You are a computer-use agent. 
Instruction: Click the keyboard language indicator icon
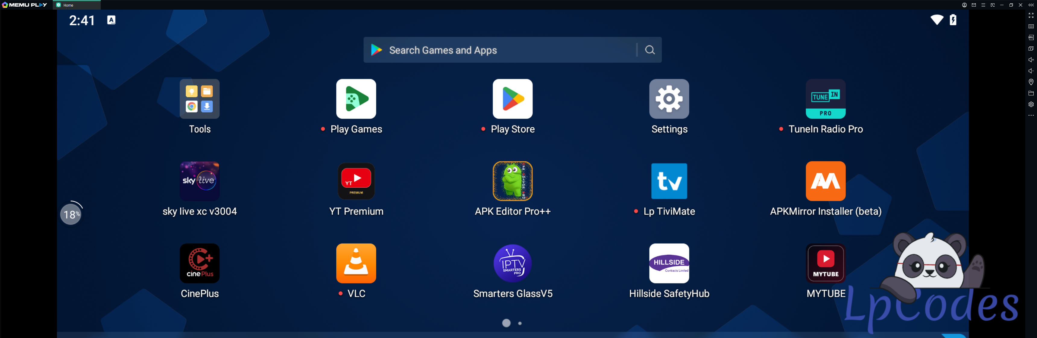coord(111,20)
